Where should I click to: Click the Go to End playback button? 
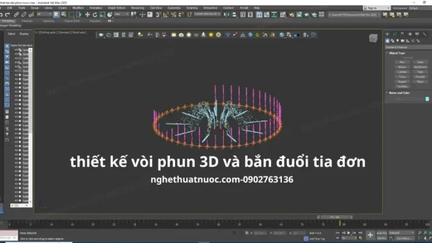pyautogui.click(x=360, y=233)
